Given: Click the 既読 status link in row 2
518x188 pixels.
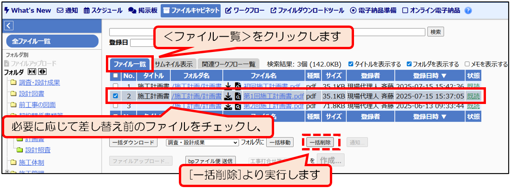Looking at the screenshot, I should 473,96.
